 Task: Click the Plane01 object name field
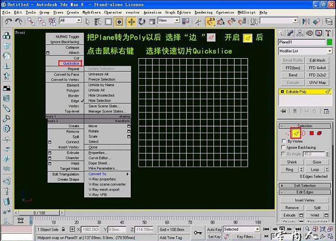(x=302, y=42)
